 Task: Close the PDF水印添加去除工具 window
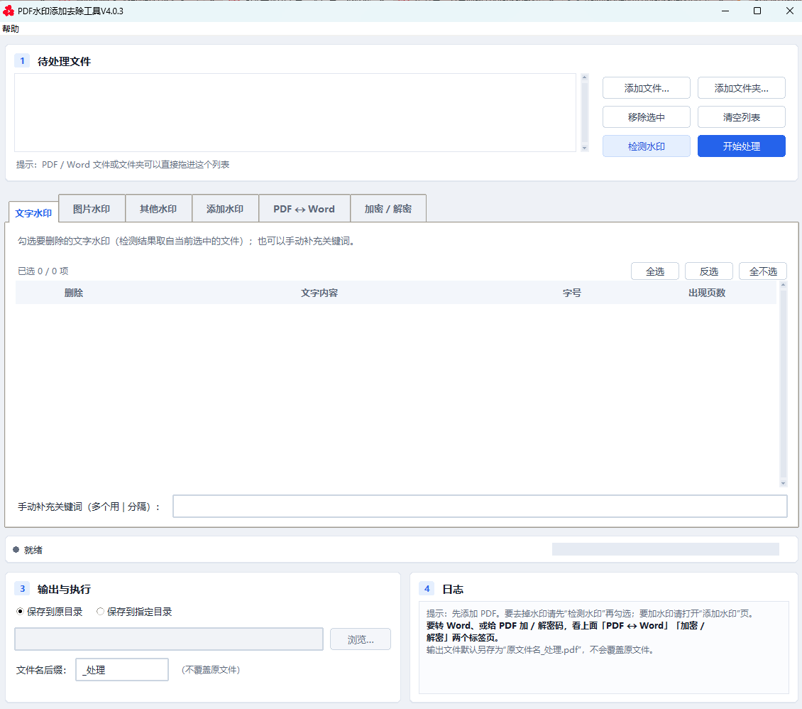[x=789, y=11]
